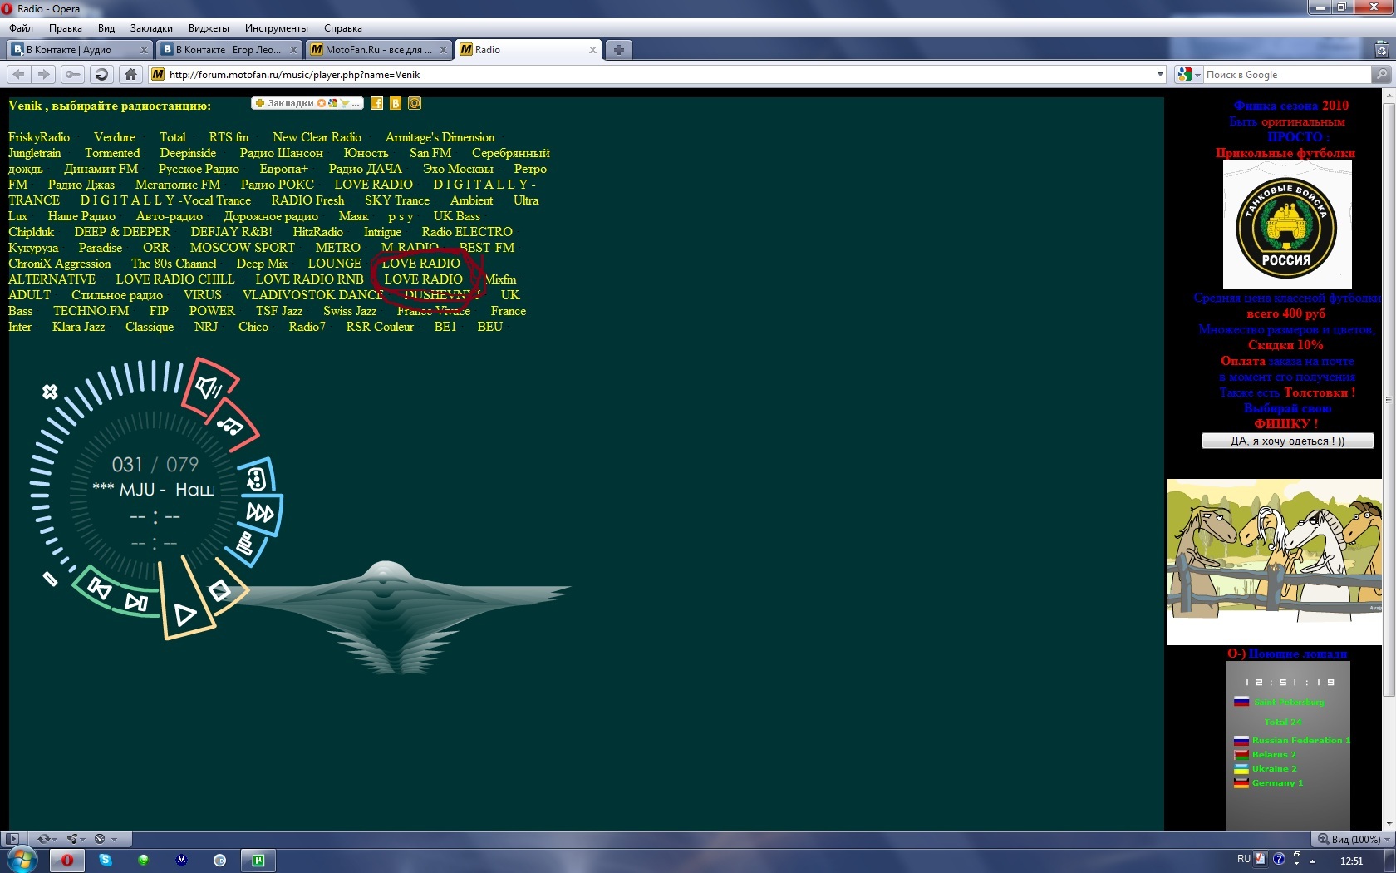Add a new tab with plus button
The width and height of the screenshot is (1396, 873).
click(618, 50)
